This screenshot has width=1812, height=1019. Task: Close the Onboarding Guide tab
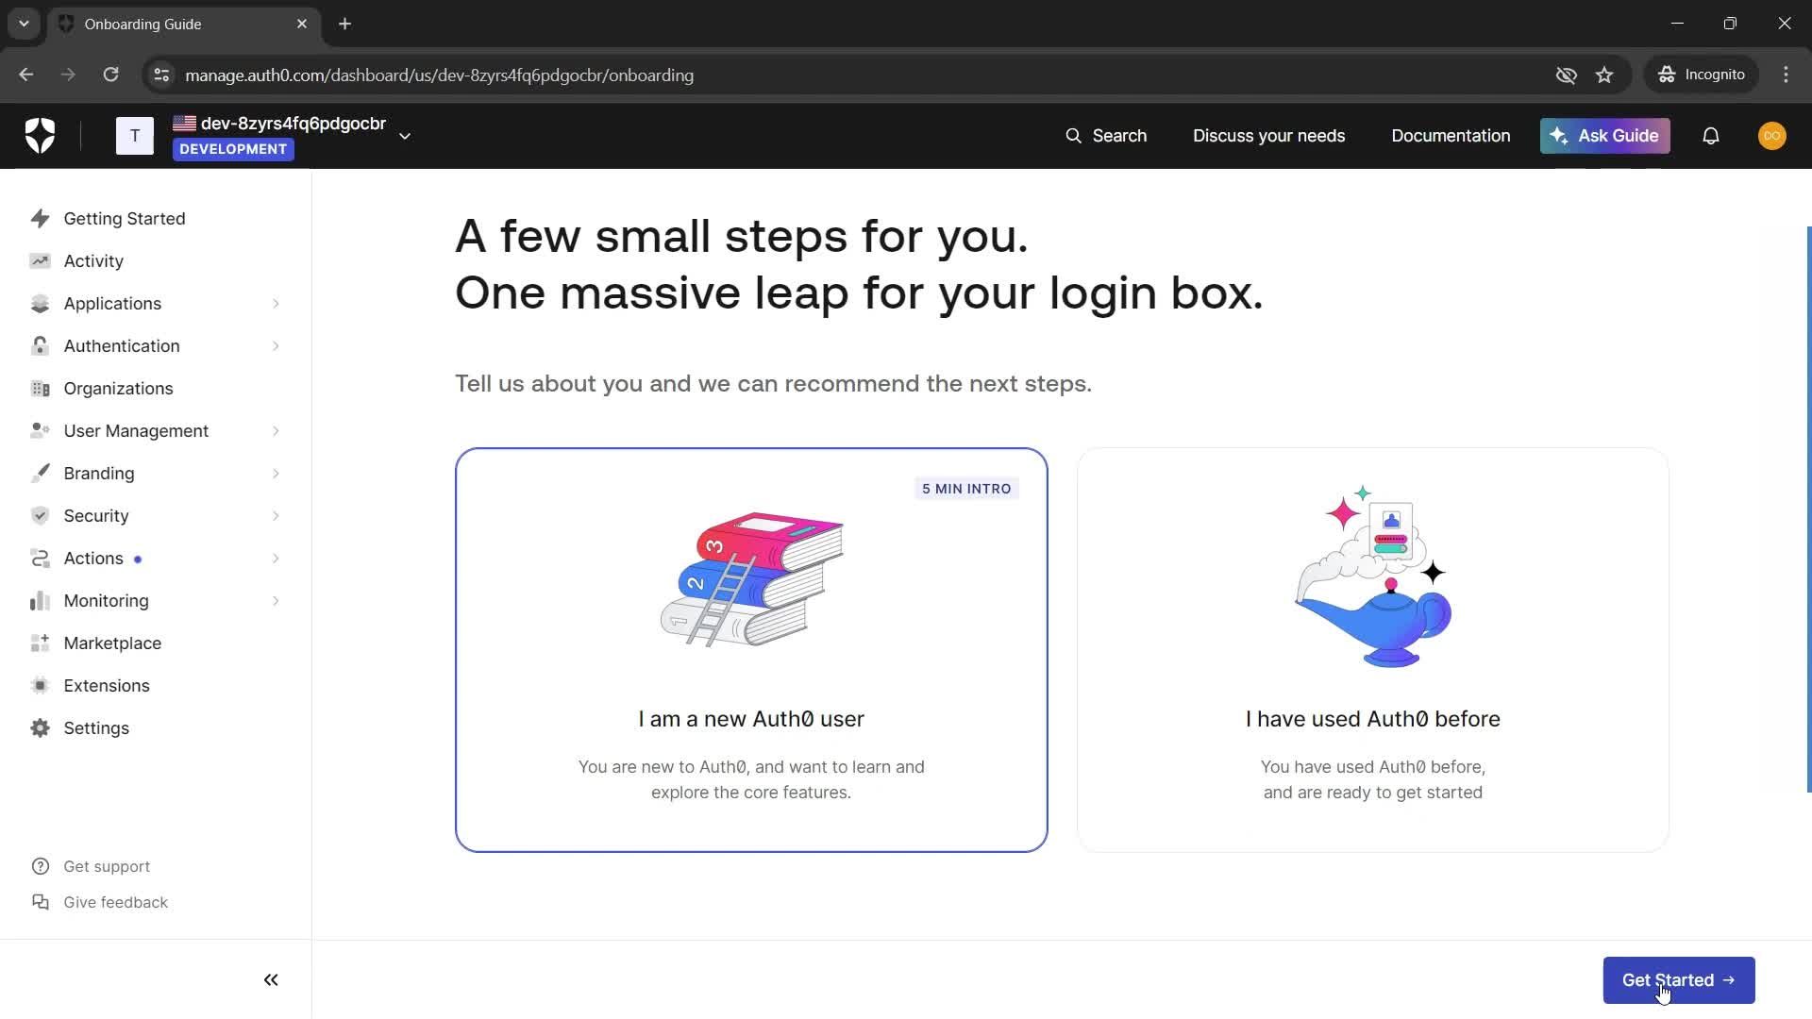click(302, 24)
